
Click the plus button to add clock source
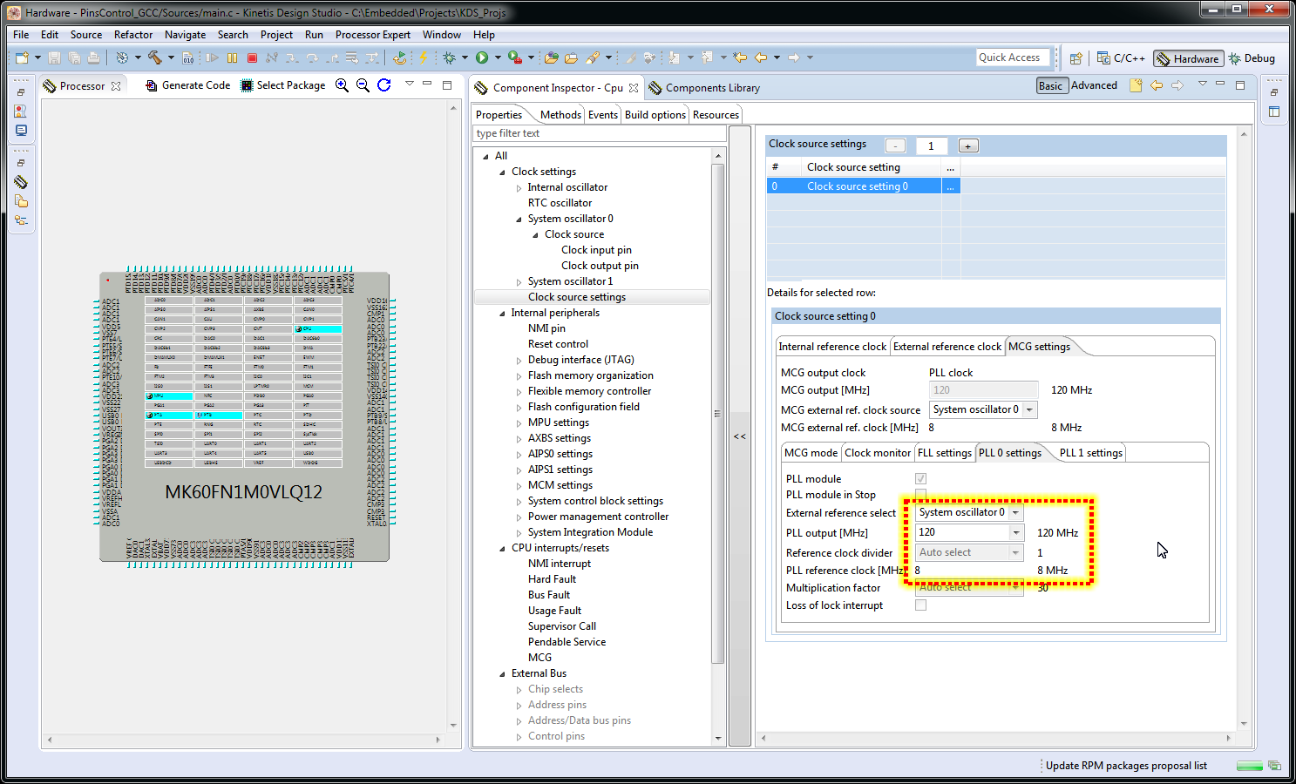click(x=967, y=146)
